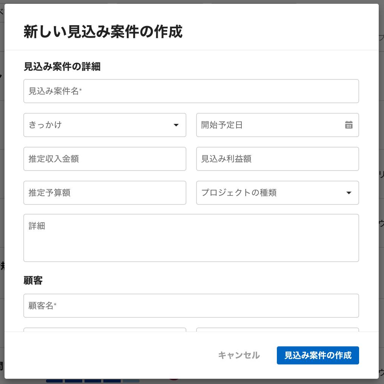This screenshot has height=384, width=384.
Task: Expand the プロジェクトの種類 dropdown arrow
Action: (349, 193)
